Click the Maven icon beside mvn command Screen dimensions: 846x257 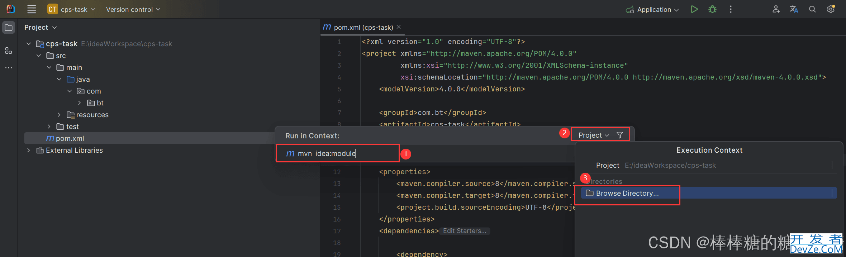tap(290, 154)
